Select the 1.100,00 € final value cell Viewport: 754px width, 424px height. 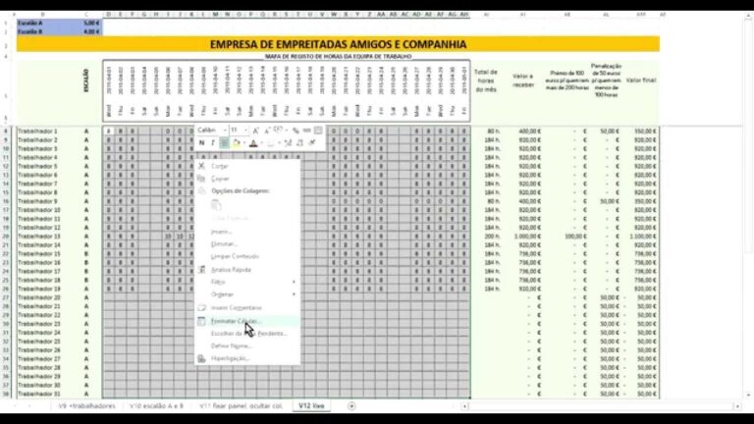point(642,236)
